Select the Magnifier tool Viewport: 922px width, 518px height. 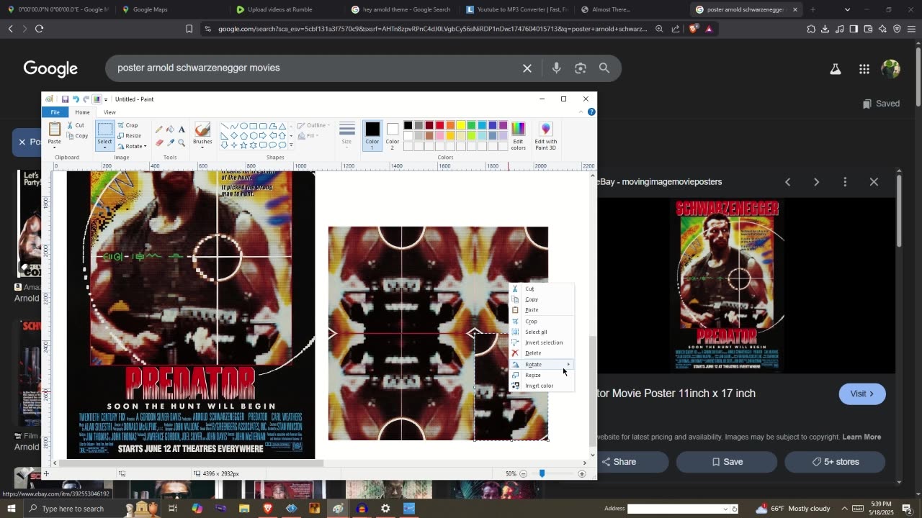point(182,142)
